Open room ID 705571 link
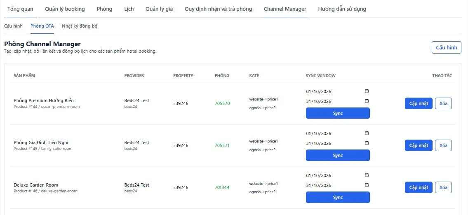 click(222, 145)
